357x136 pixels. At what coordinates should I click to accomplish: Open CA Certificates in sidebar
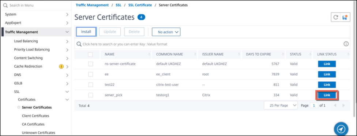tap(33, 124)
